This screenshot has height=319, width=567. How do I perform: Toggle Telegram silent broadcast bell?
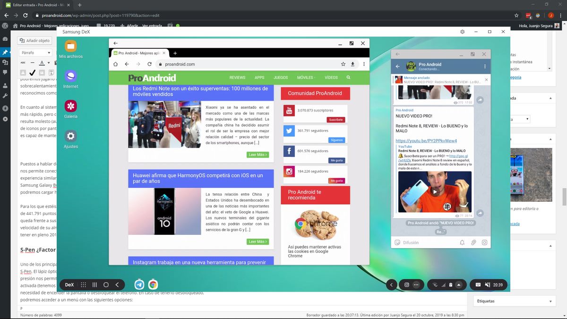click(x=462, y=242)
